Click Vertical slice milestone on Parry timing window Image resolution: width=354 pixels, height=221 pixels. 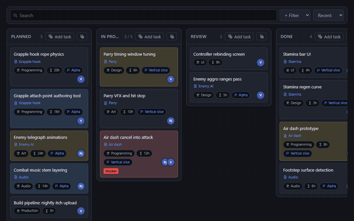pyautogui.click(x=156, y=70)
